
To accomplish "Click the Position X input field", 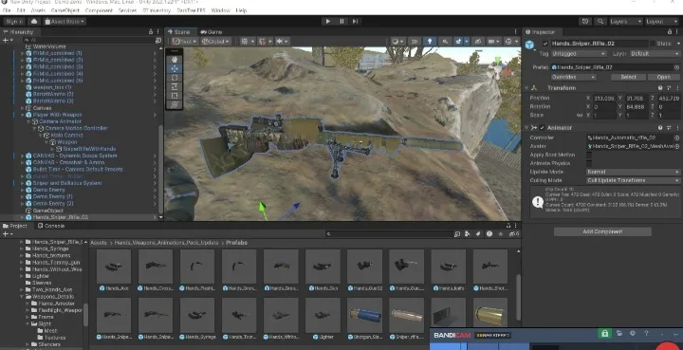I will [603, 99].
